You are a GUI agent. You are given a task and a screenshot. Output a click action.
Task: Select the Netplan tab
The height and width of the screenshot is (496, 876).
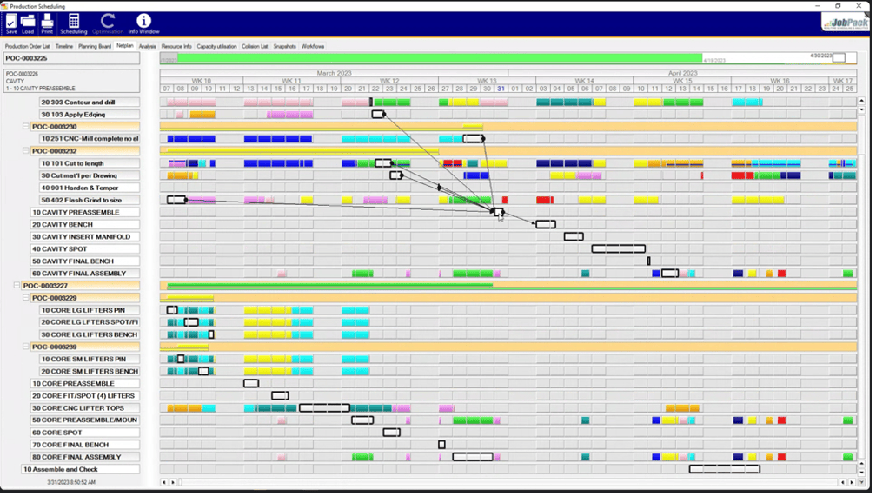tap(125, 46)
